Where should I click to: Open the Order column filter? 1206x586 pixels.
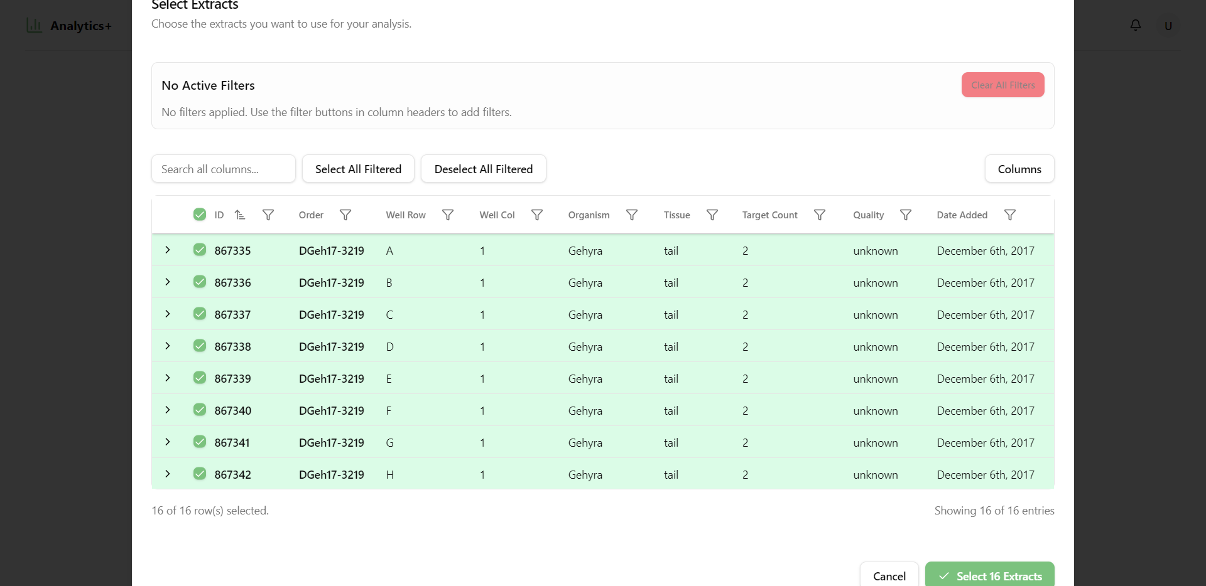[x=345, y=215]
